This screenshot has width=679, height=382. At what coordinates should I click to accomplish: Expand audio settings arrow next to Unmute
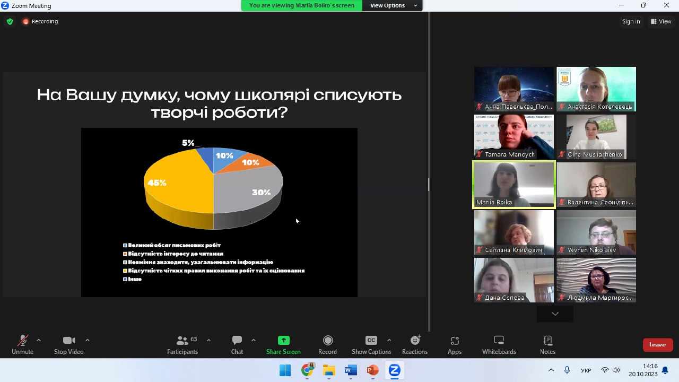(x=39, y=340)
